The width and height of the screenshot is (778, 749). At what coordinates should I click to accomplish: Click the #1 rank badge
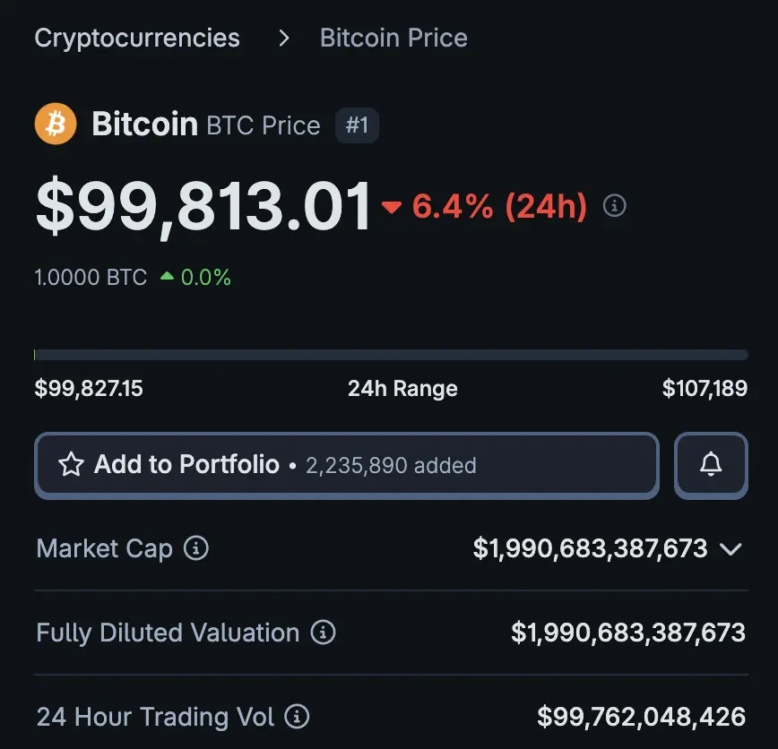(x=357, y=125)
